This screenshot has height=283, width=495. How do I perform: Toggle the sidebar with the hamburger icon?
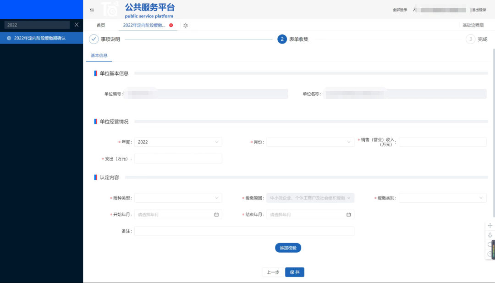(x=92, y=9)
